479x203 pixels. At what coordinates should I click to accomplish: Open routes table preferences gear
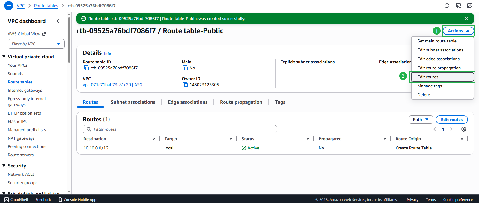point(464,129)
